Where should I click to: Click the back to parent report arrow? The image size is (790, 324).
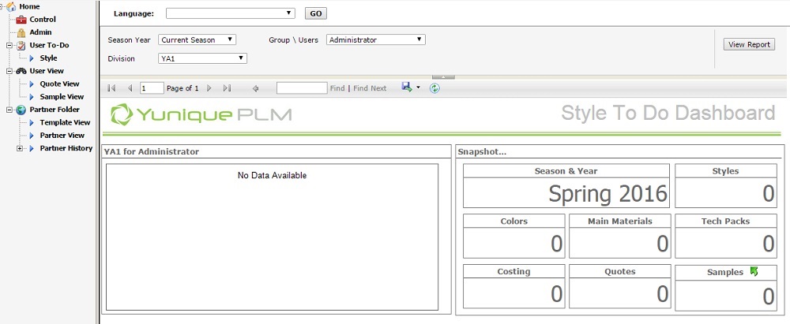[x=255, y=88]
